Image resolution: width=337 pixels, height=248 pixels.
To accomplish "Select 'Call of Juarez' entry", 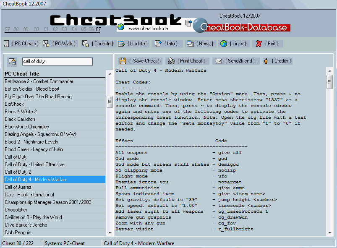I will 55,187.
